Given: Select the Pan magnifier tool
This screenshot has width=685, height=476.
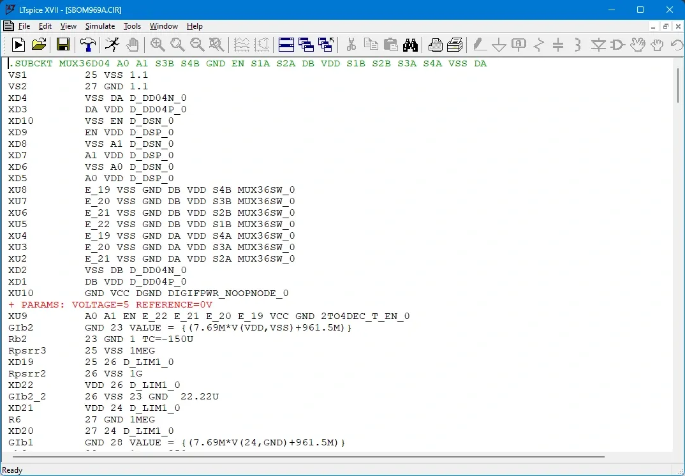Looking at the screenshot, I should 177,45.
